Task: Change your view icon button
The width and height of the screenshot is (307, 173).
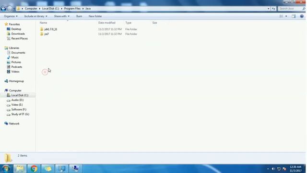Action: pos(282,16)
